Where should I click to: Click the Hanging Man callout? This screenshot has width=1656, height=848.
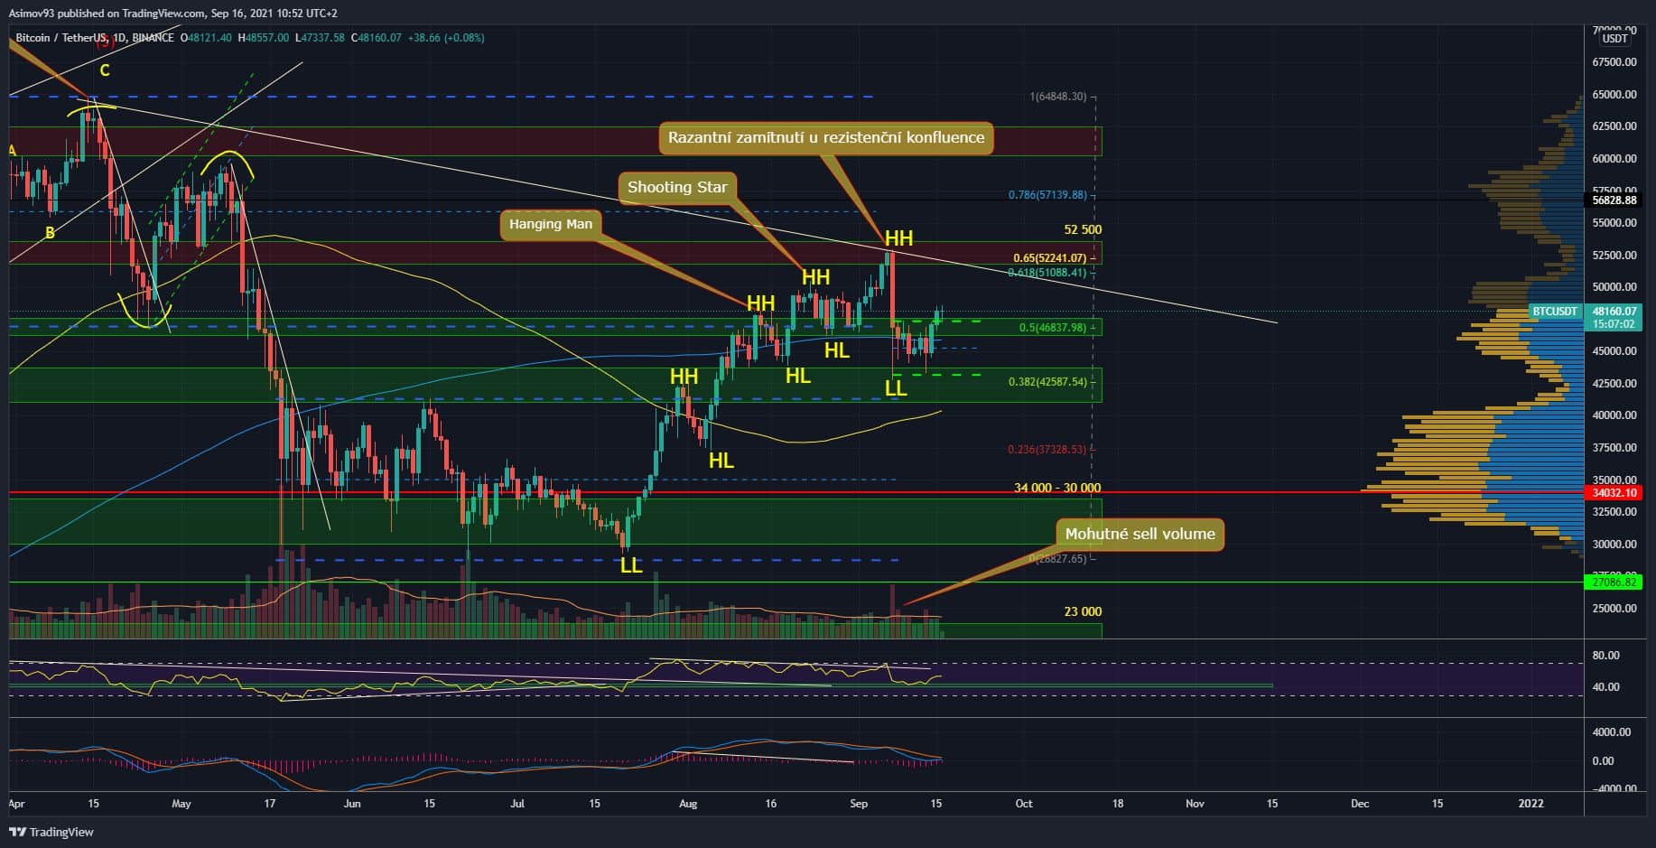coord(551,224)
